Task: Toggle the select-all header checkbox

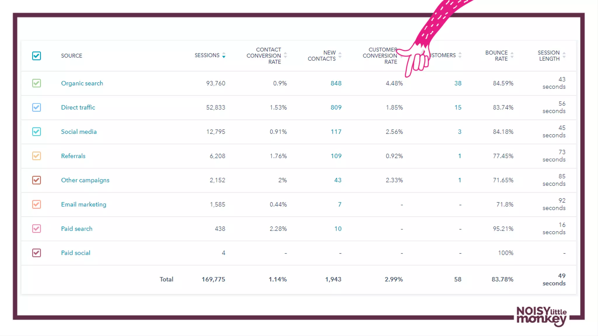Action: [36, 56]
